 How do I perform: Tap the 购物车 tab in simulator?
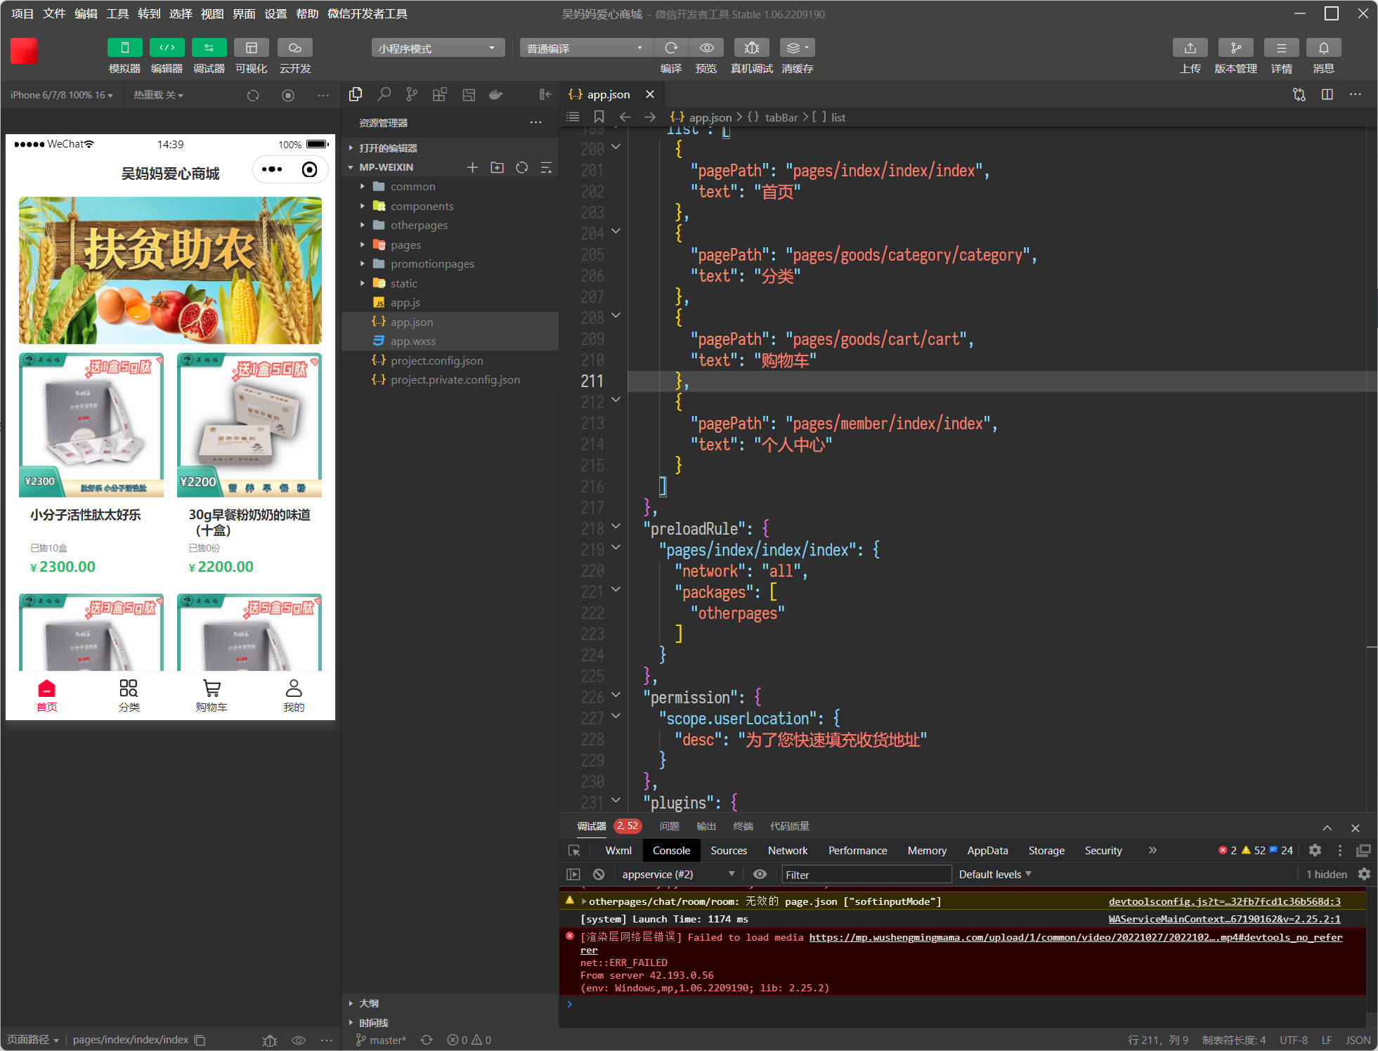(x=211, y=695)
